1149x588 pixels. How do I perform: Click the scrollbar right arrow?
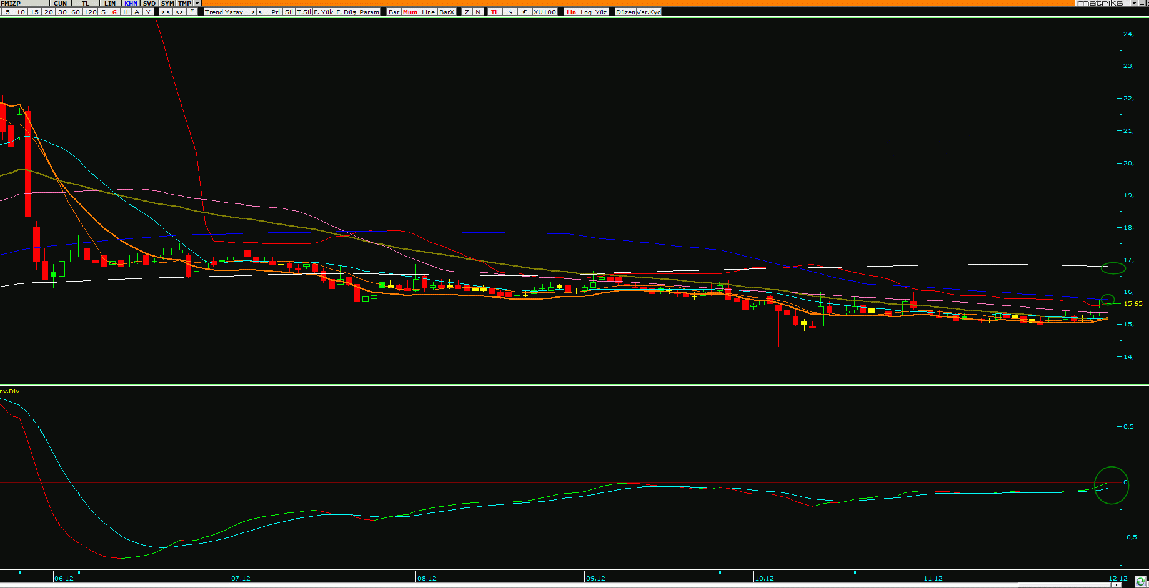tap(1116, 585)
